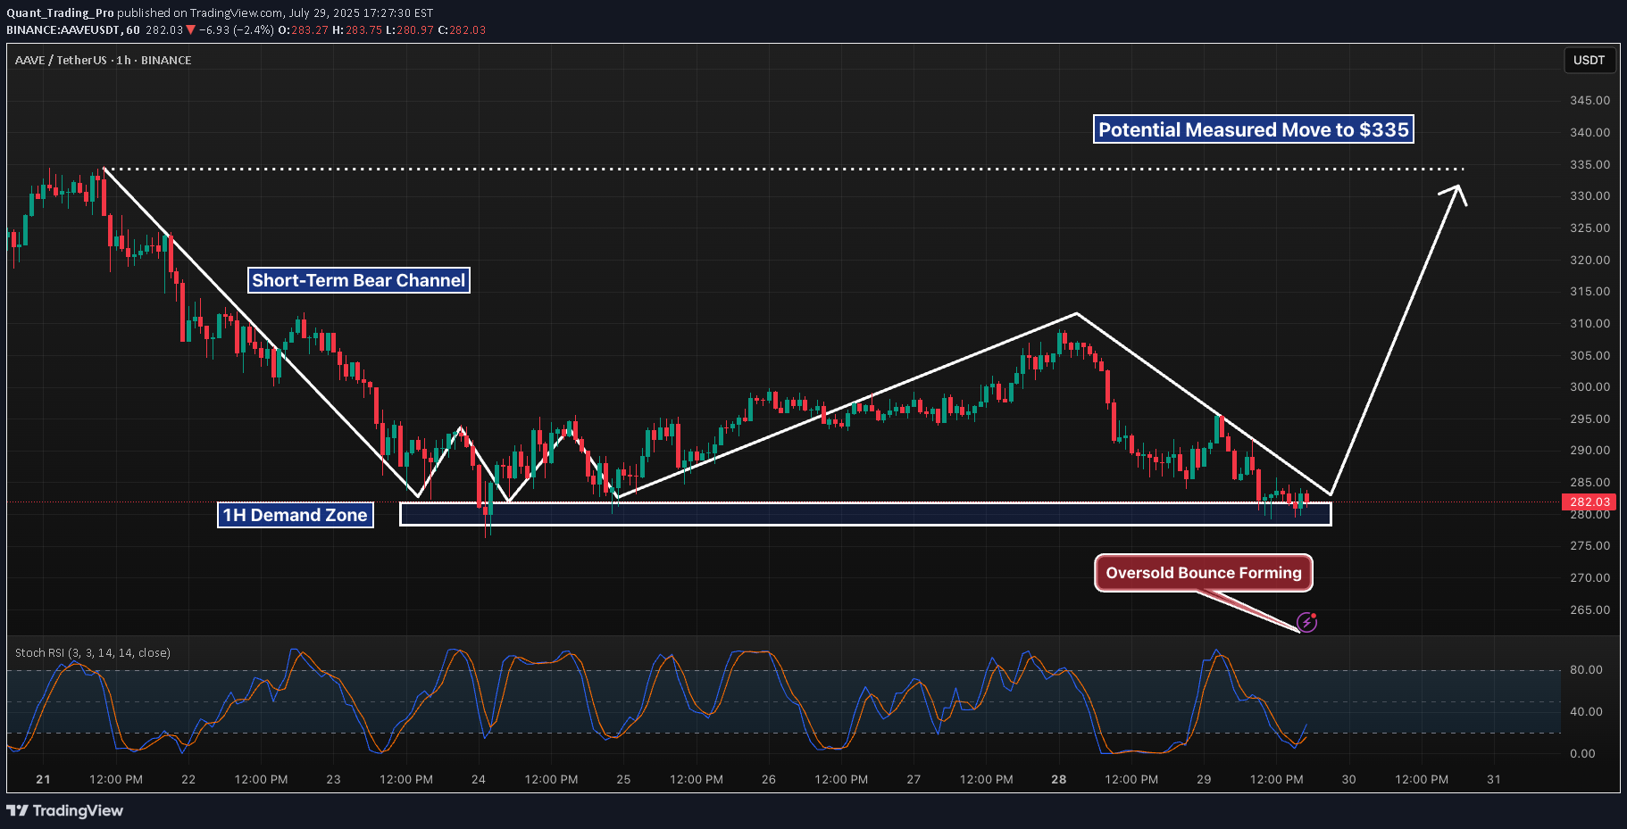Click the 345.00 price axis label

1590,100
